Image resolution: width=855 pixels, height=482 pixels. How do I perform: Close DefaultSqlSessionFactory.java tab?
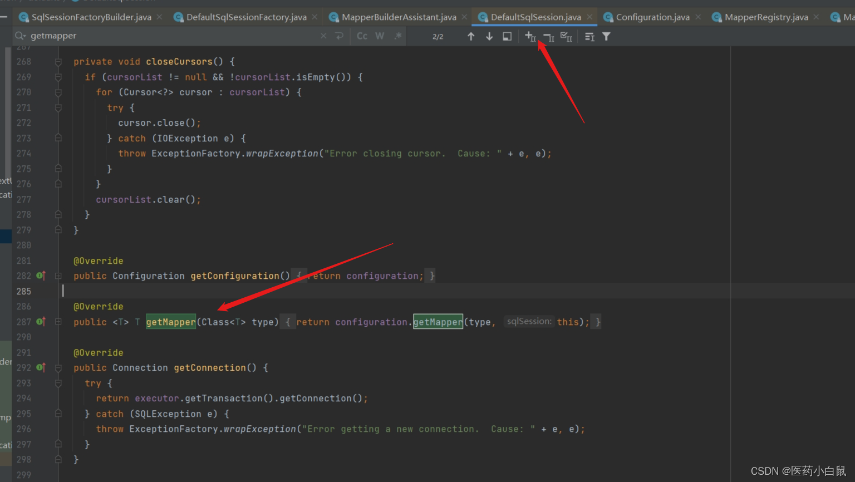click(315, 17)
